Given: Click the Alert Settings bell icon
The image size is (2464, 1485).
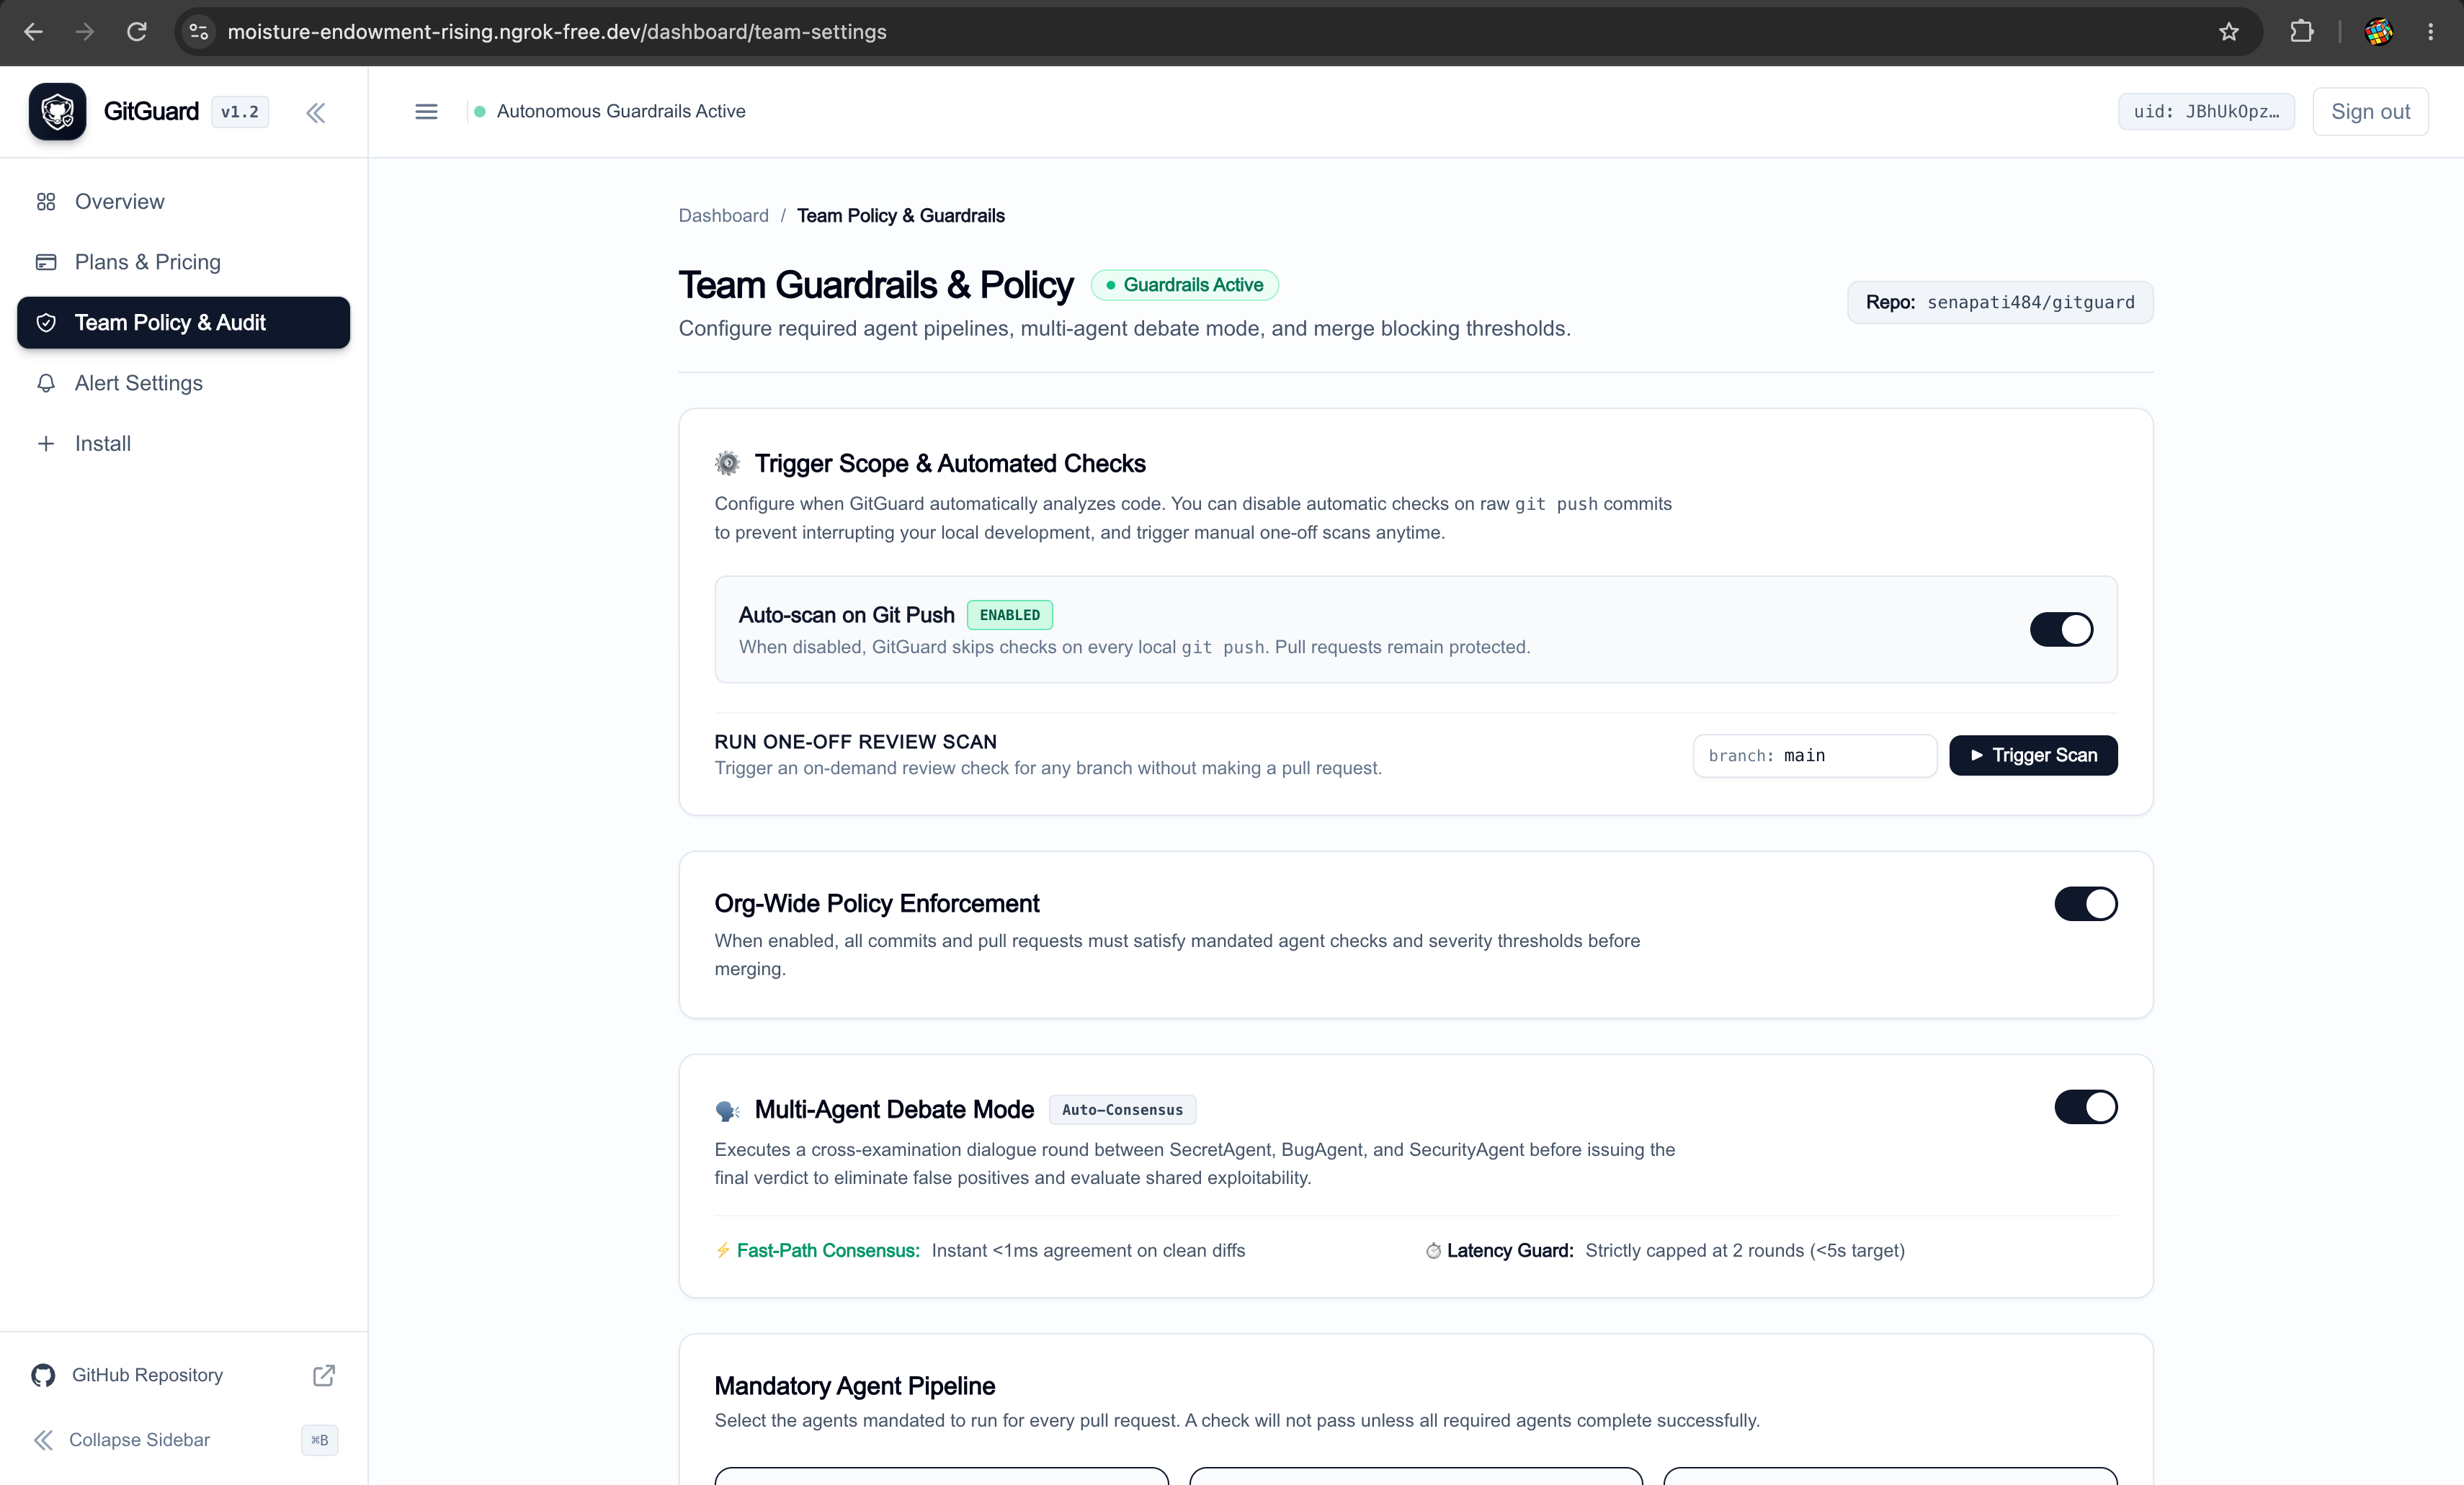Looking at the screenshot, I should tap(46, 382).
